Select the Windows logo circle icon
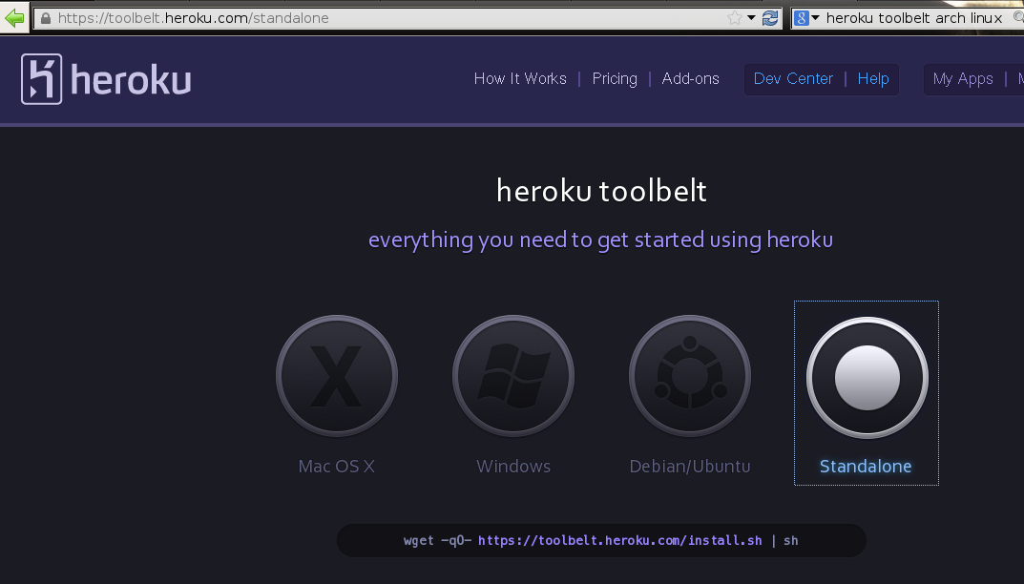 click(513, 376)
